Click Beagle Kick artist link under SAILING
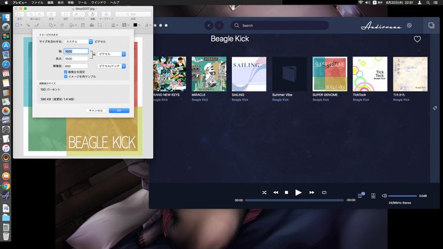This screenshot has height=249, width=443. [240, 100]
